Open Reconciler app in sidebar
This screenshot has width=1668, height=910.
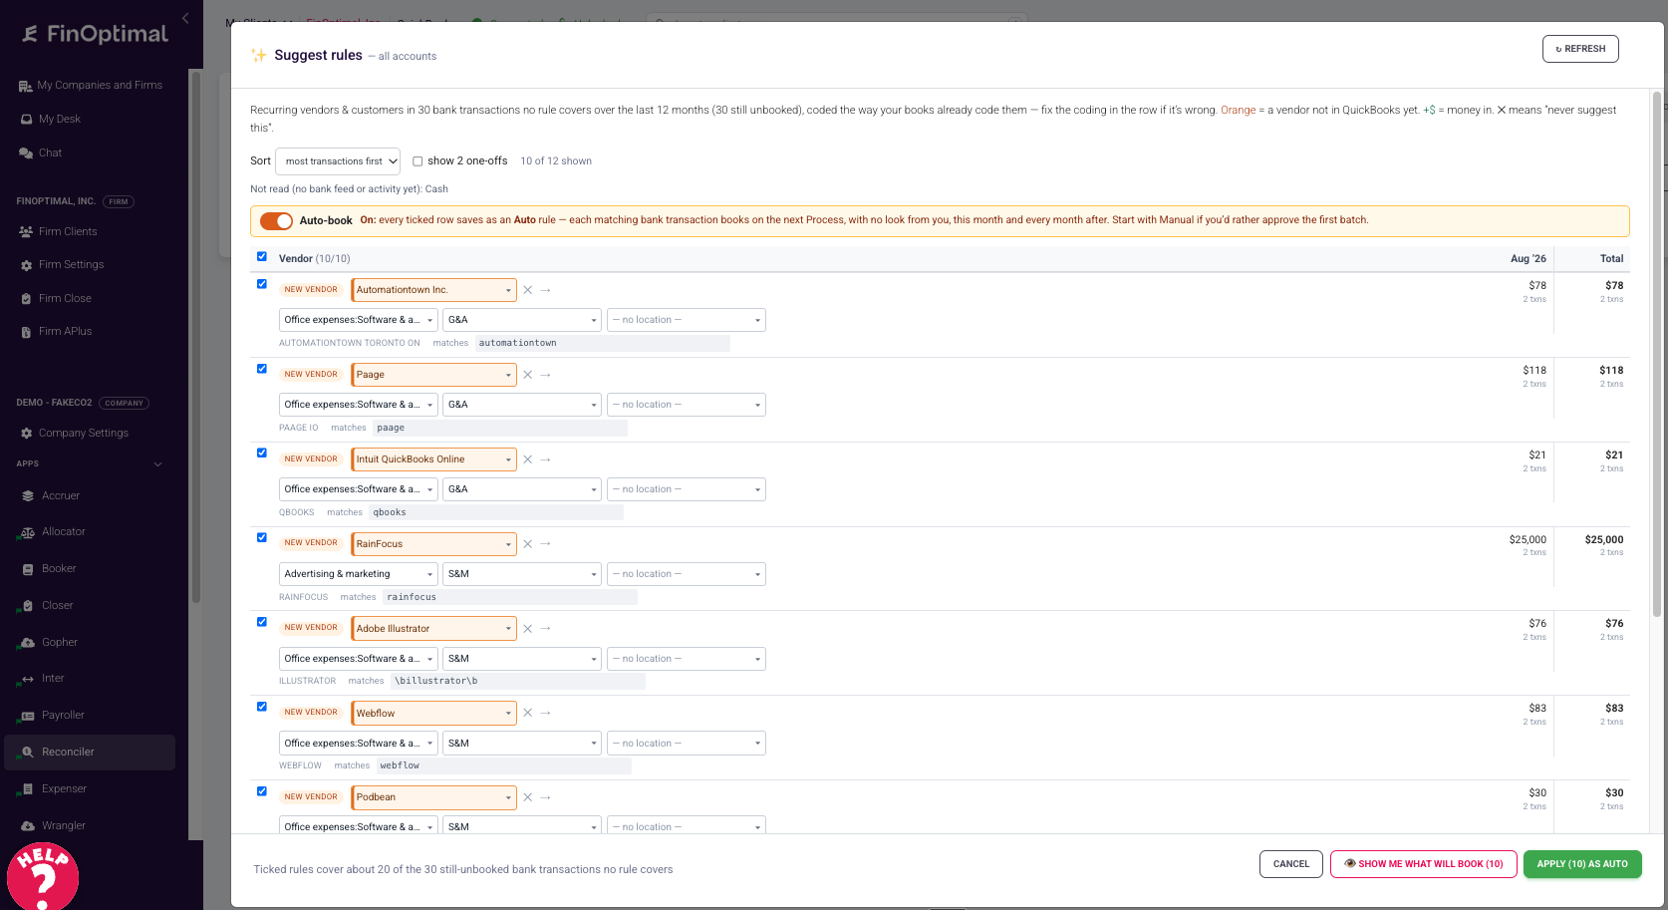(90, 753)
